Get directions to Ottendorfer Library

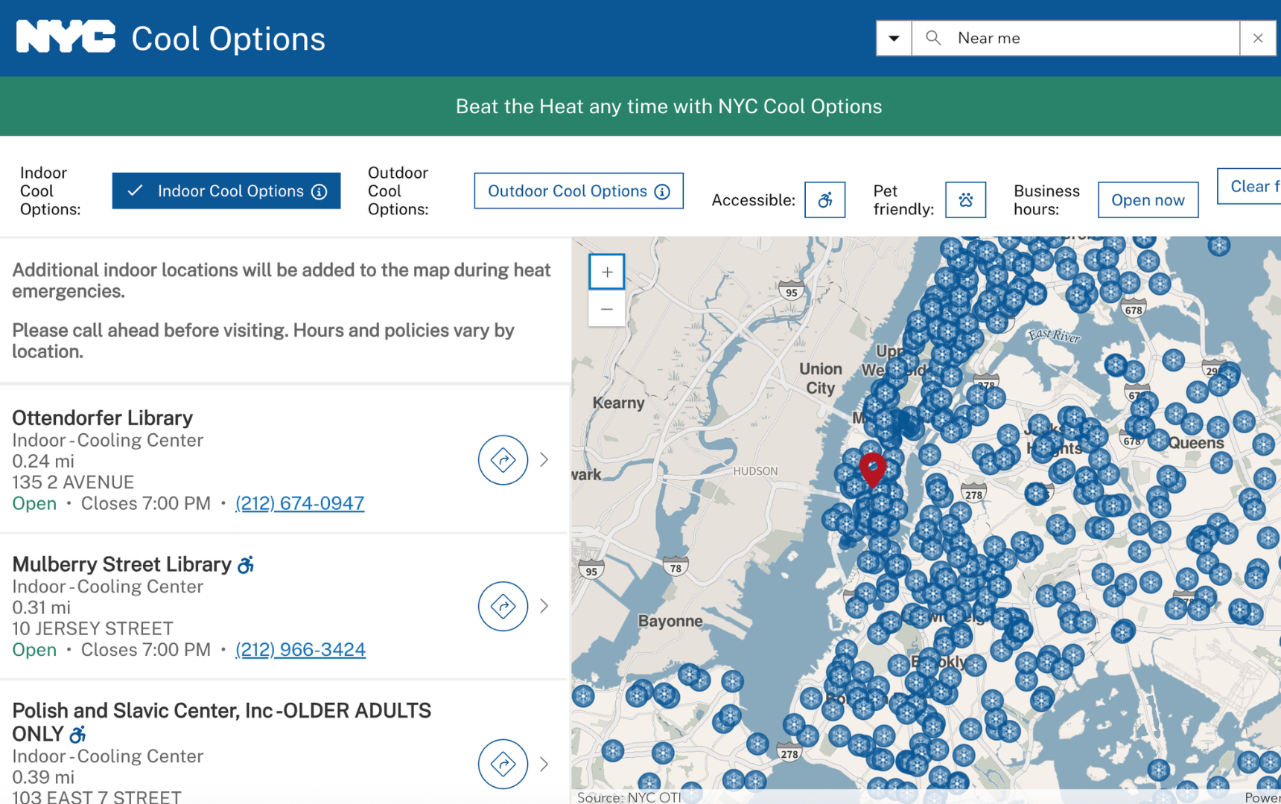tap(503, 460)
